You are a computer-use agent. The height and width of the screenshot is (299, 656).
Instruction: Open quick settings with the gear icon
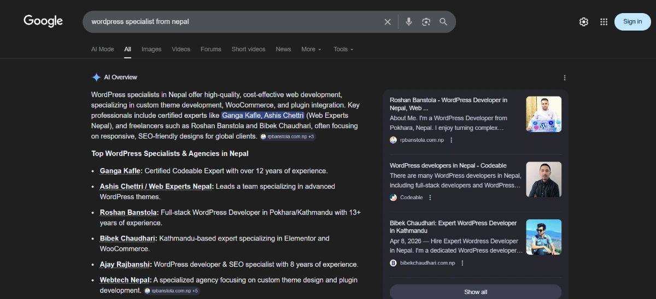(584, 22)
